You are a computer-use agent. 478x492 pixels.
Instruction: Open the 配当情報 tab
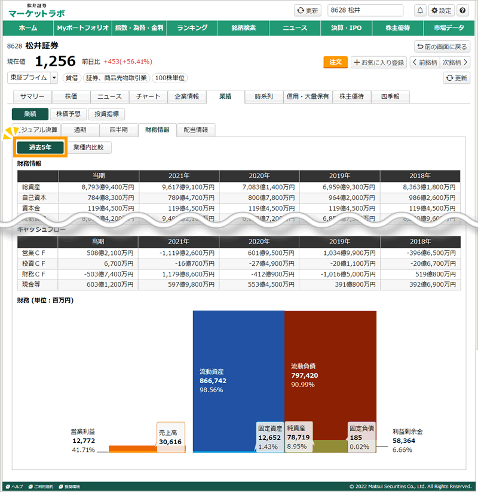pyautogui.click(x=196, y=130)
